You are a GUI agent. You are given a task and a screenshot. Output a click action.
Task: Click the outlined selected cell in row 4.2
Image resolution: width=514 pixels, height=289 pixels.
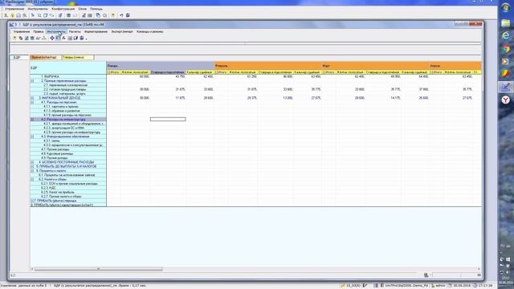click(168, 120)
